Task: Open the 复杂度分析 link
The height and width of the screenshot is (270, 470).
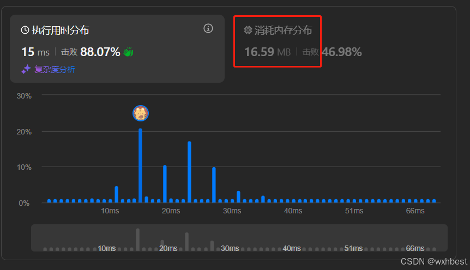Action: [x=55, y=70]
